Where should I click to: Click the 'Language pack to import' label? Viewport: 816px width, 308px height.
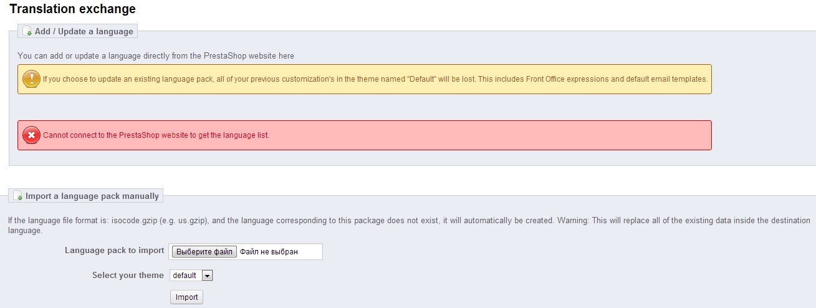(114, 251)
